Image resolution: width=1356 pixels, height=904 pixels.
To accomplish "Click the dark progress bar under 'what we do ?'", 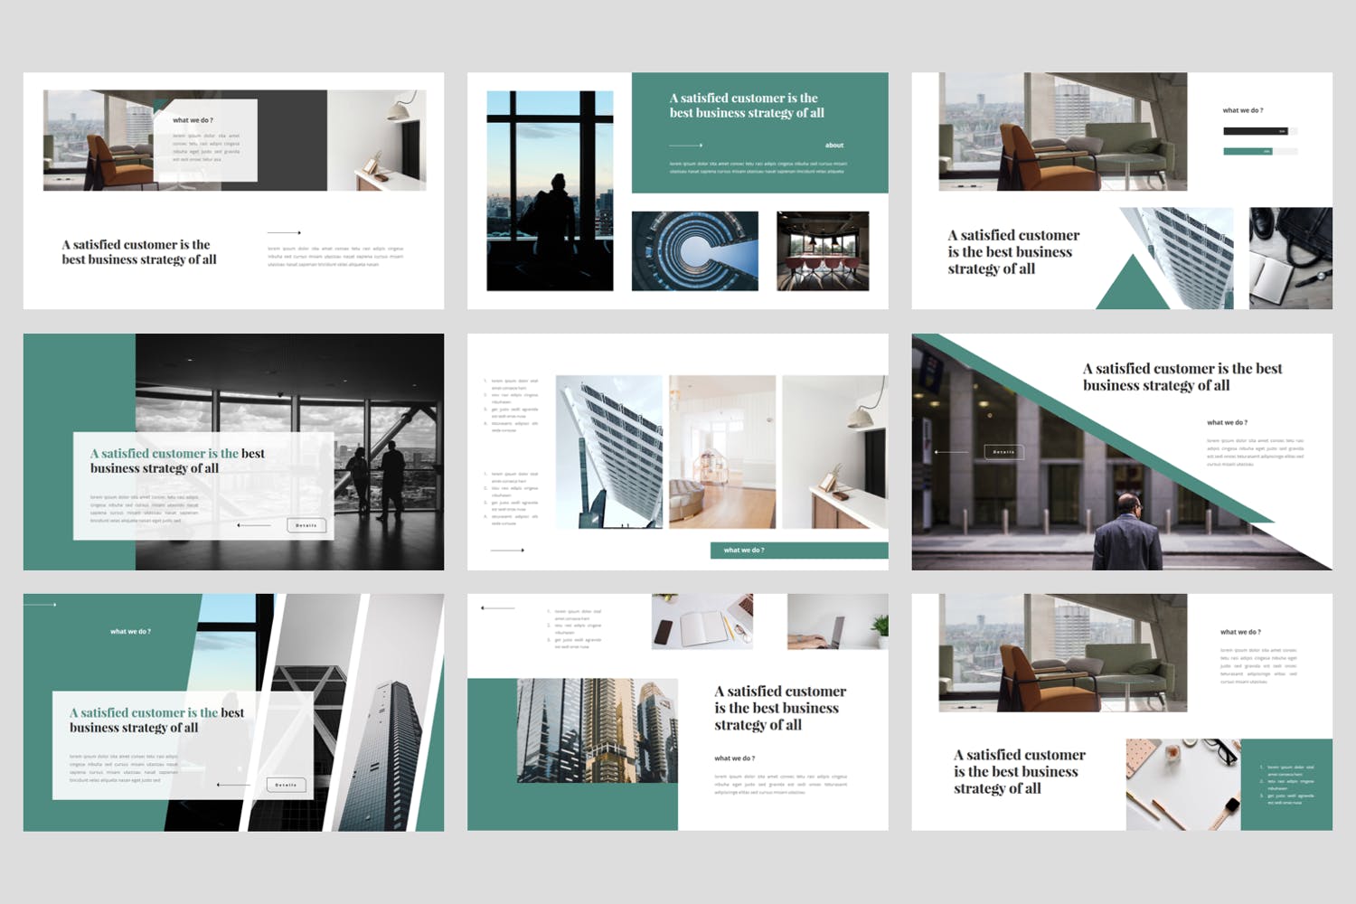I will point(1255,131).
